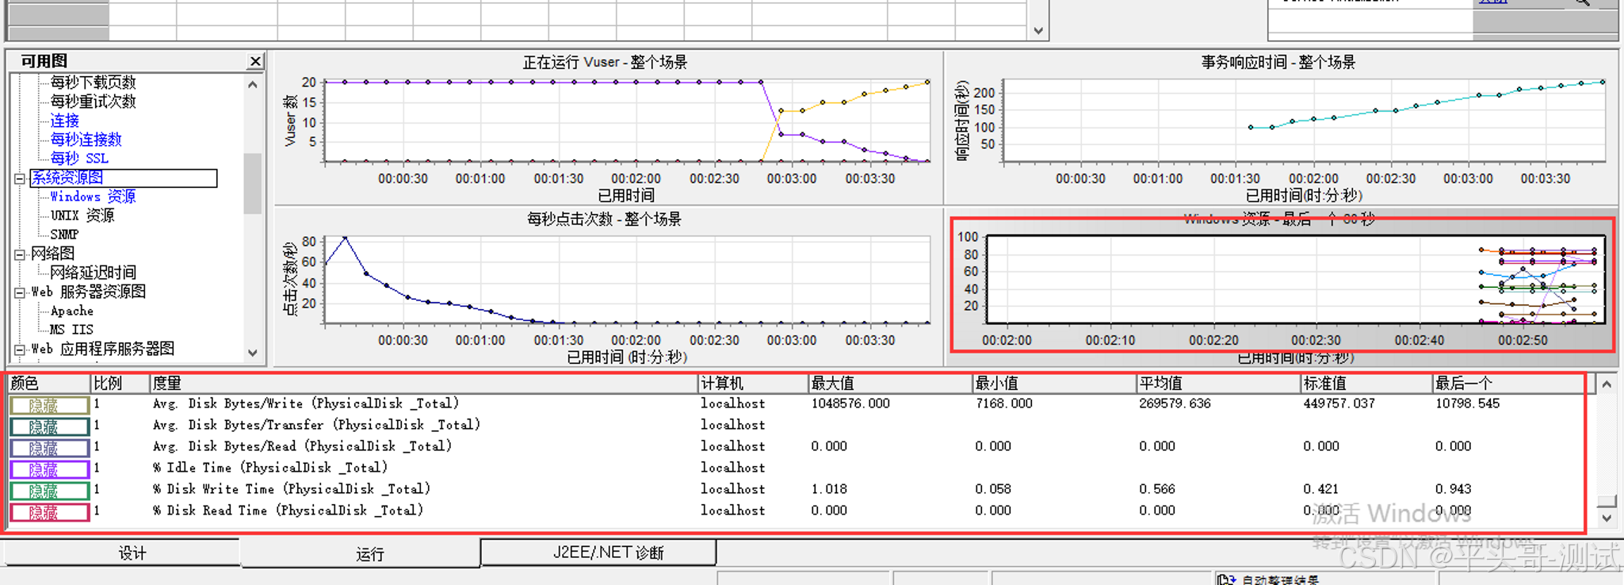Click the last value 10798.545 cell
Image resolution: width=1624 pixels, height=585 pixels.
[1467, 404]
